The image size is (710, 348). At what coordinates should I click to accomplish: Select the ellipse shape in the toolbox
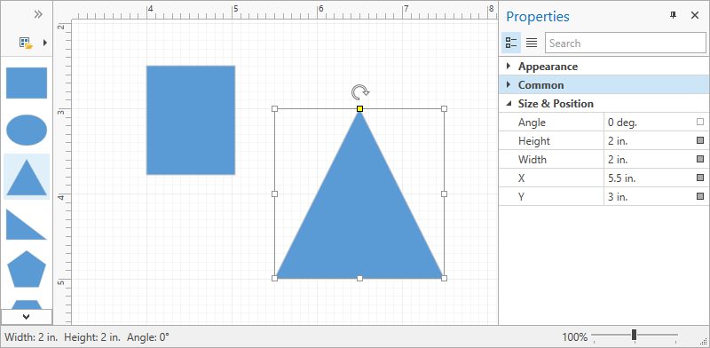(27, 130)
